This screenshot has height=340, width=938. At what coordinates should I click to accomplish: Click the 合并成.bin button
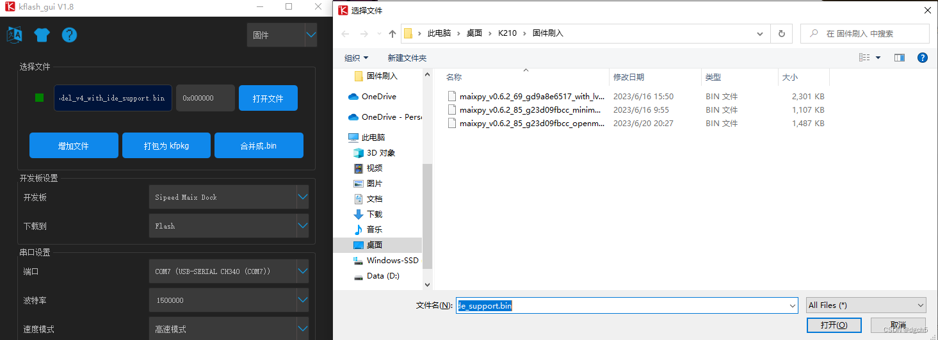click(x=259, y=145)
